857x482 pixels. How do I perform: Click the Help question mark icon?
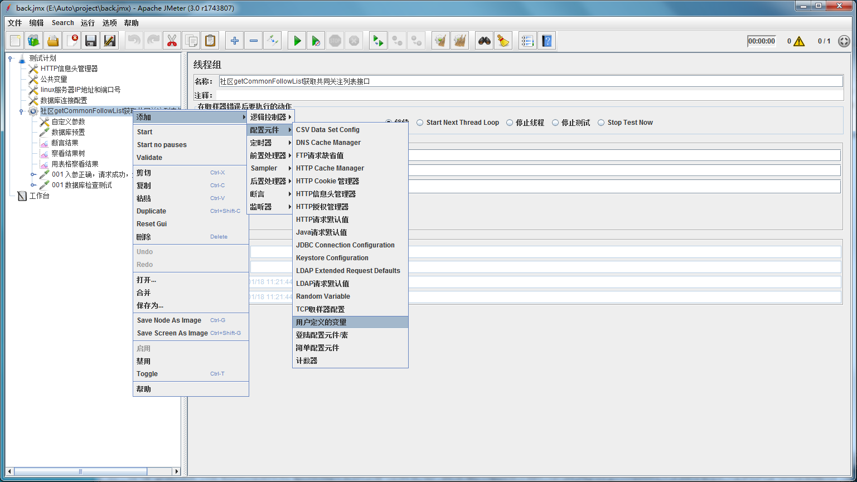[546, 41]
